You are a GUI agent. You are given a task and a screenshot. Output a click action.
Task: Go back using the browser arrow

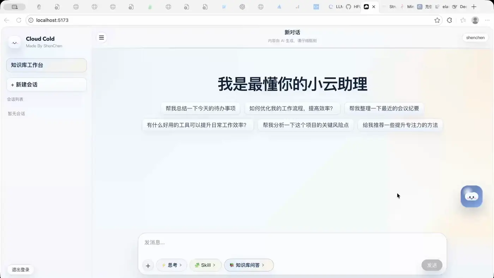tap(7, 20)
